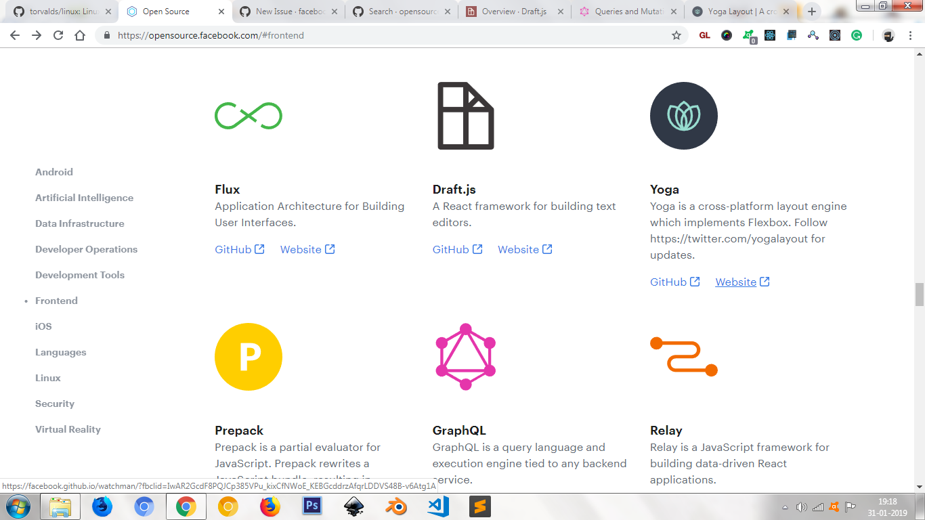Click the Yoga lotus icon
Screen dimensions: 925x520
click(683, 115)
